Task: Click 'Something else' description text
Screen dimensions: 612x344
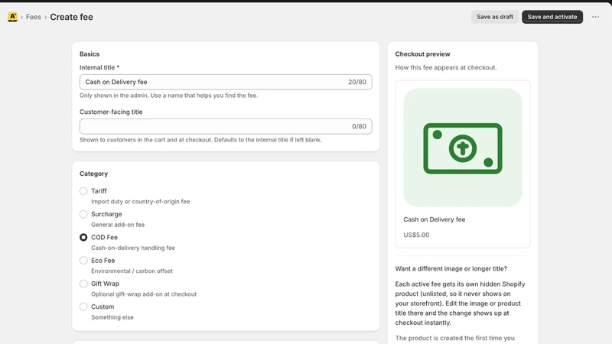Action: point(112,317)
